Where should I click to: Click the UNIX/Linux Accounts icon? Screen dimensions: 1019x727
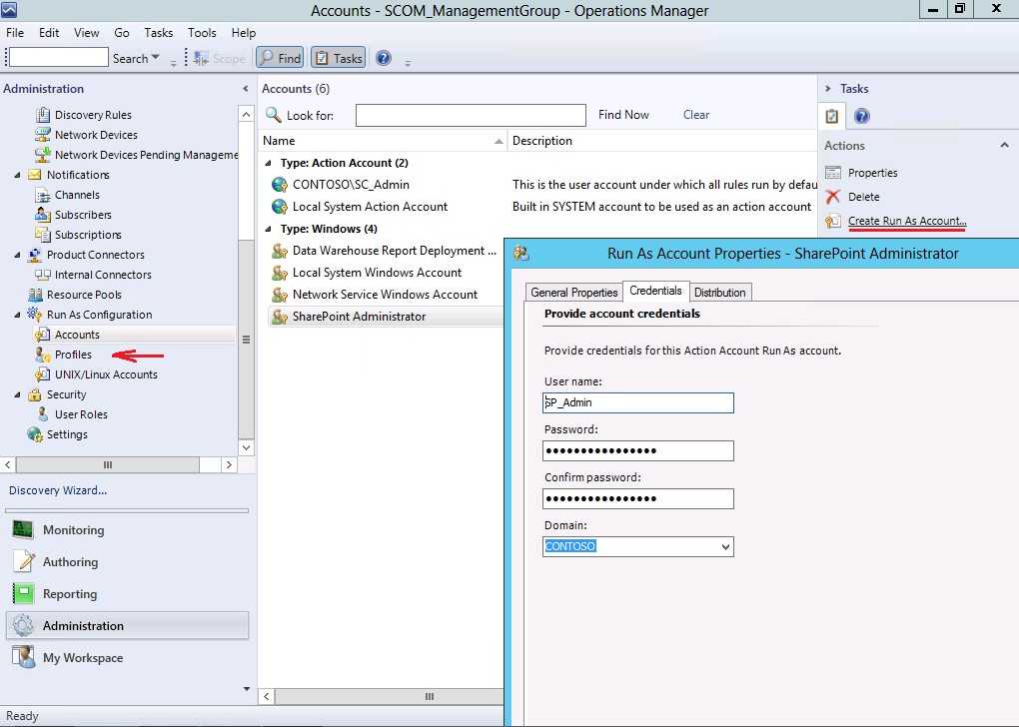point(43,374)
